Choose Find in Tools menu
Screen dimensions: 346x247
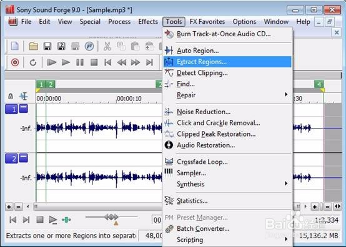(x=227, y=84)
